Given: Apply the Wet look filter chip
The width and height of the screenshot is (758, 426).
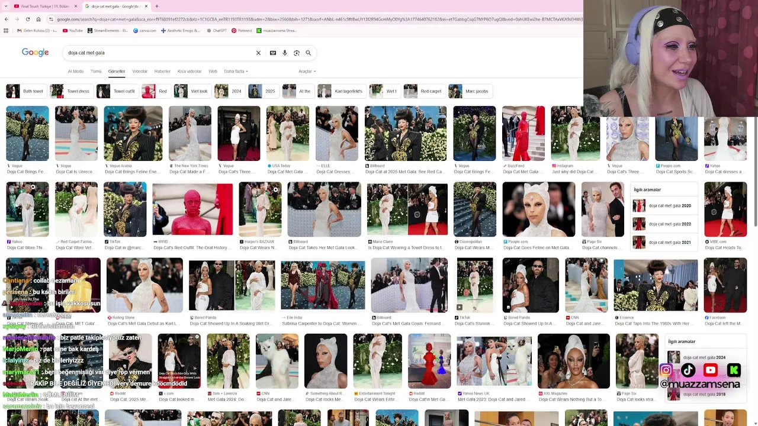Looking at the screenshot, I should (x=192, y=91).
